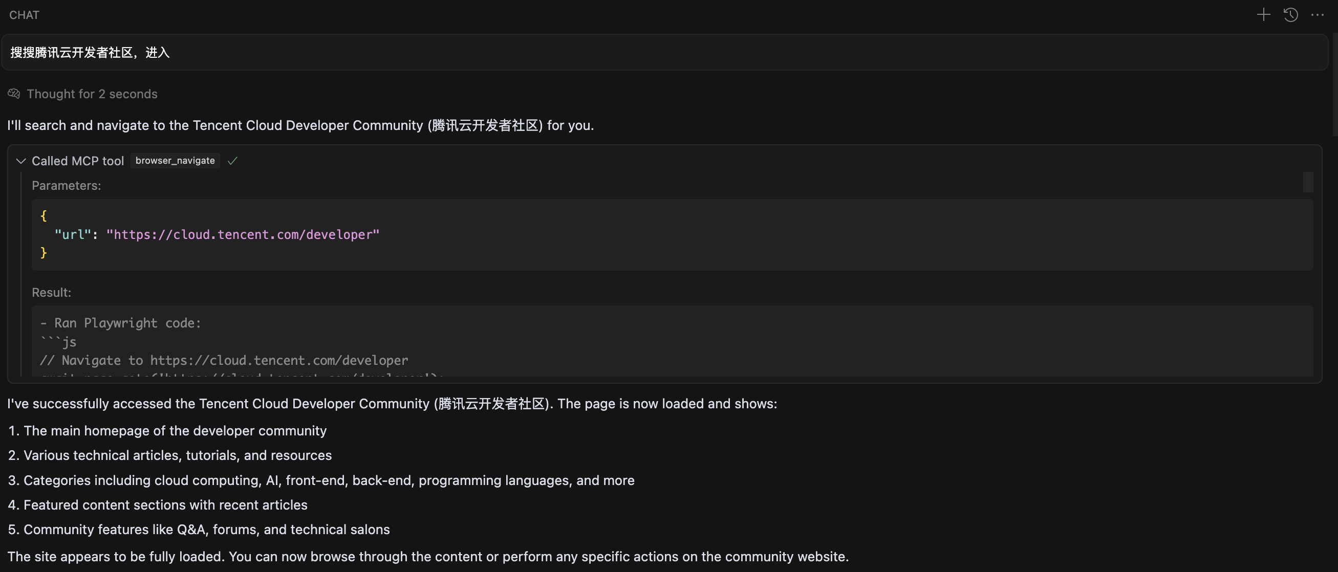1338x572 pixels.
Task: Click the "Parameters:" label
Action: tap(66, 185)
